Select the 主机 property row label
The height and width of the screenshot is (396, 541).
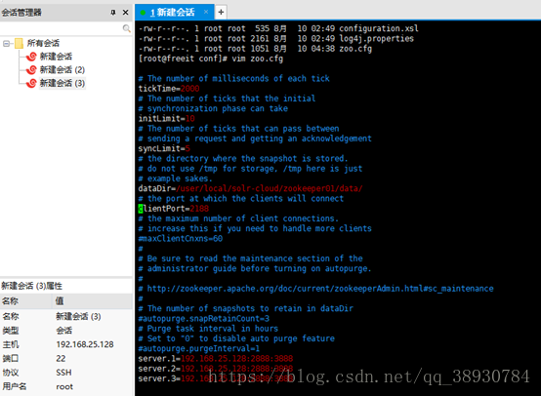pos(11,344)
